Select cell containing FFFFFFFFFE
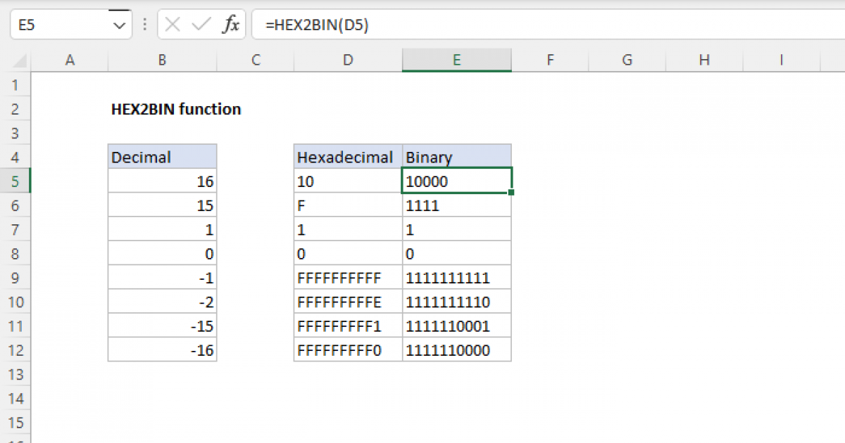The height and width of the screenshot is (443, 845). [x=347, y=302]
